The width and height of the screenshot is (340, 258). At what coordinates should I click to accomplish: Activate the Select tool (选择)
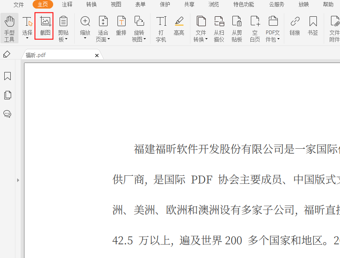[27, 26]
